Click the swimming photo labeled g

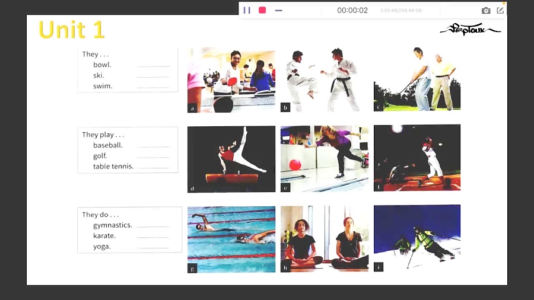231,239
